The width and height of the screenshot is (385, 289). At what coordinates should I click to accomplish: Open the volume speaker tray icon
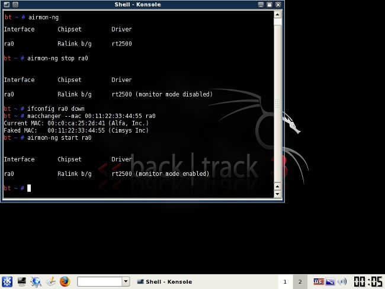pyautogui.click(x=342, y=281)
